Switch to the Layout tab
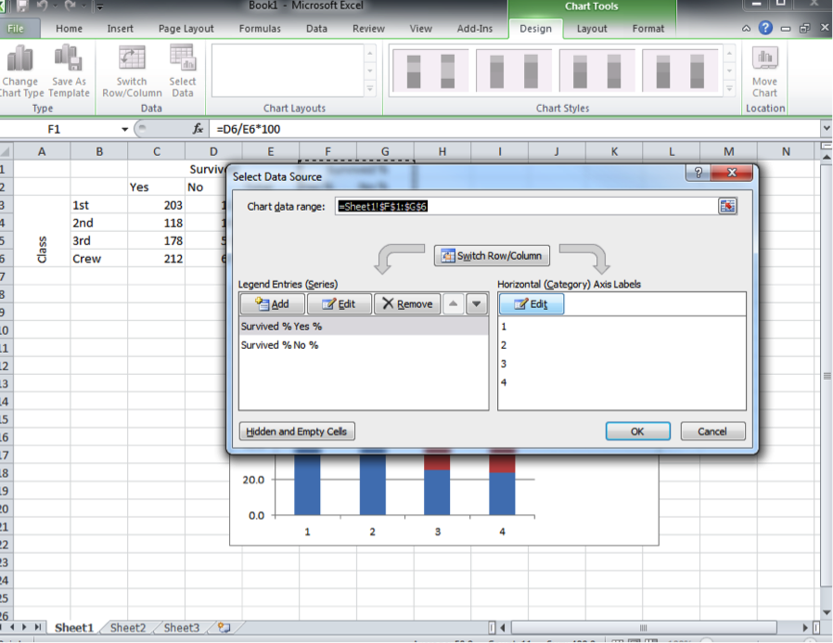Image resolution: width=833 pixels, height=643 pixels. click(592, 29)
